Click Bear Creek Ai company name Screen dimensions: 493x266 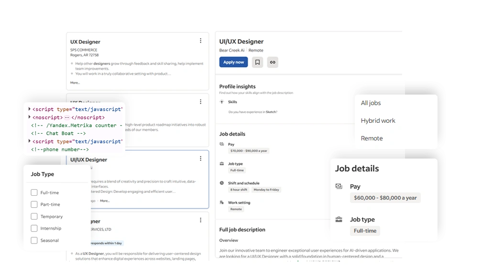tap(232, 50)
